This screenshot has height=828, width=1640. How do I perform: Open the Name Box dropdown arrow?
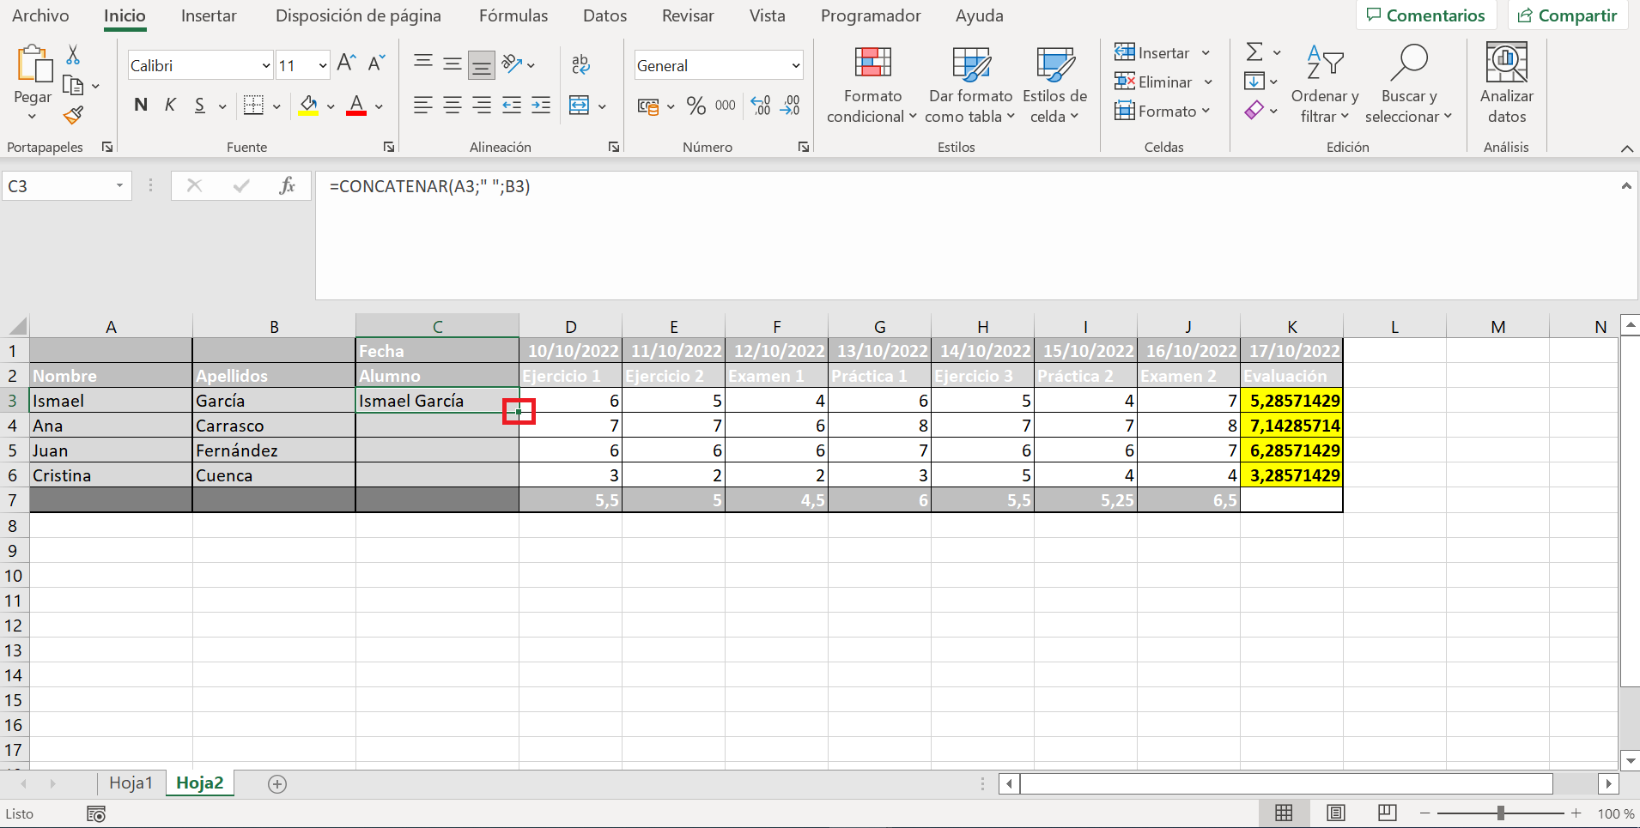tap(119, 186)
